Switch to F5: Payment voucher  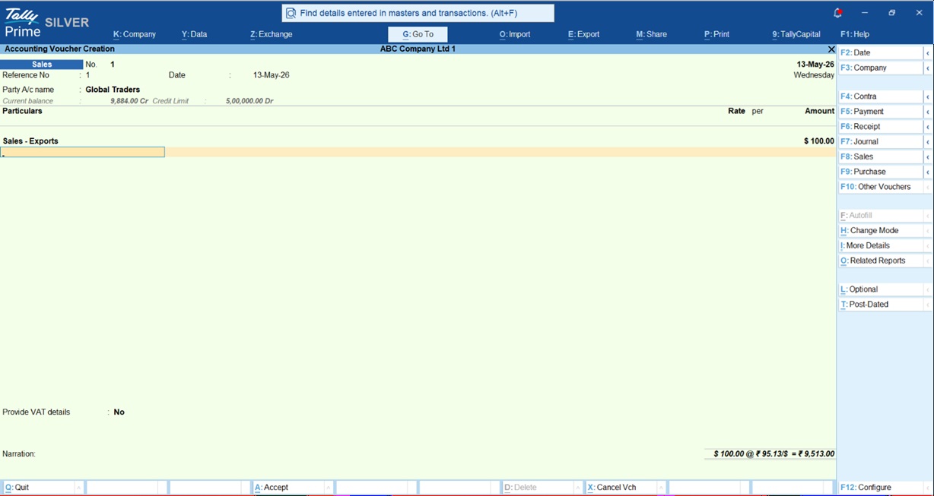tap(880, 112)
